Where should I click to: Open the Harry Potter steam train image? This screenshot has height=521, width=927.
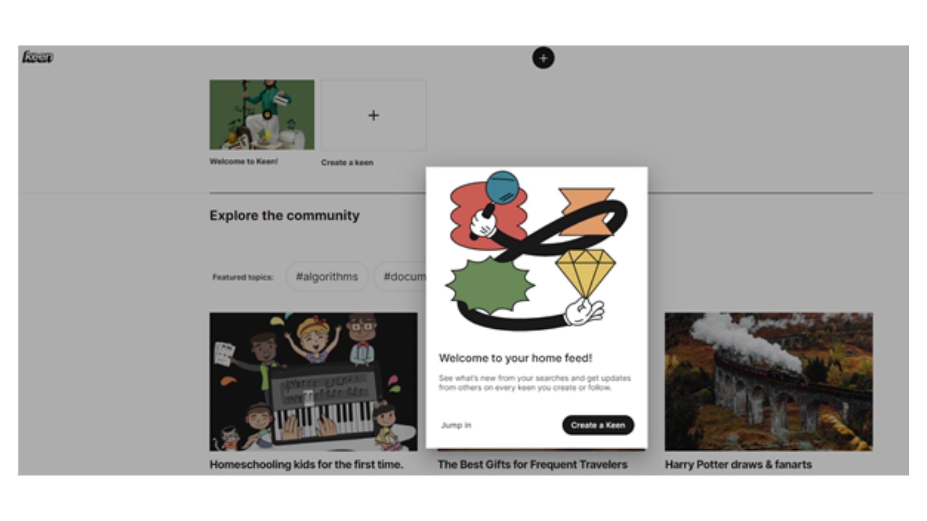pos(769,382)
